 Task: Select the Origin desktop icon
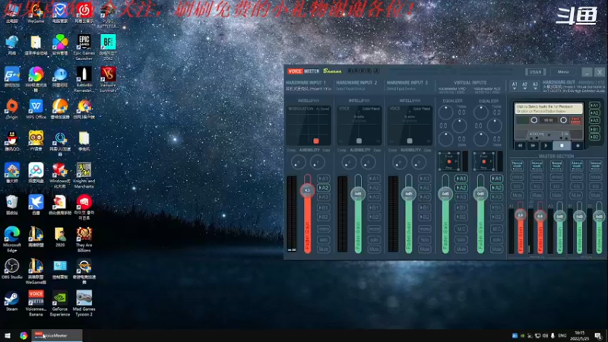(12, 109)
